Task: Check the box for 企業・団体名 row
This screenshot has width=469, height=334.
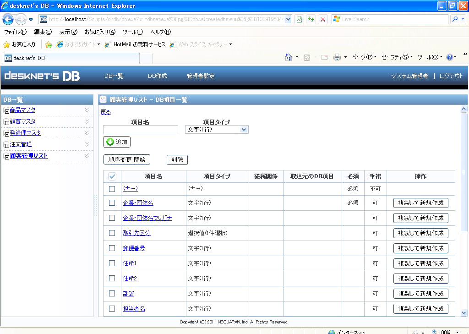Action: (x=112, y=203)
